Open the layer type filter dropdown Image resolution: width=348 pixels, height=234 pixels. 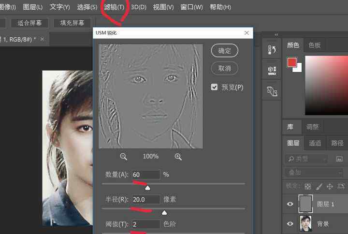(306, 159)
